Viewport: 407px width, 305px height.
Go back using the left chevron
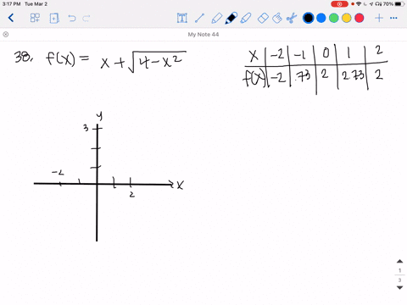coord(11,18)
